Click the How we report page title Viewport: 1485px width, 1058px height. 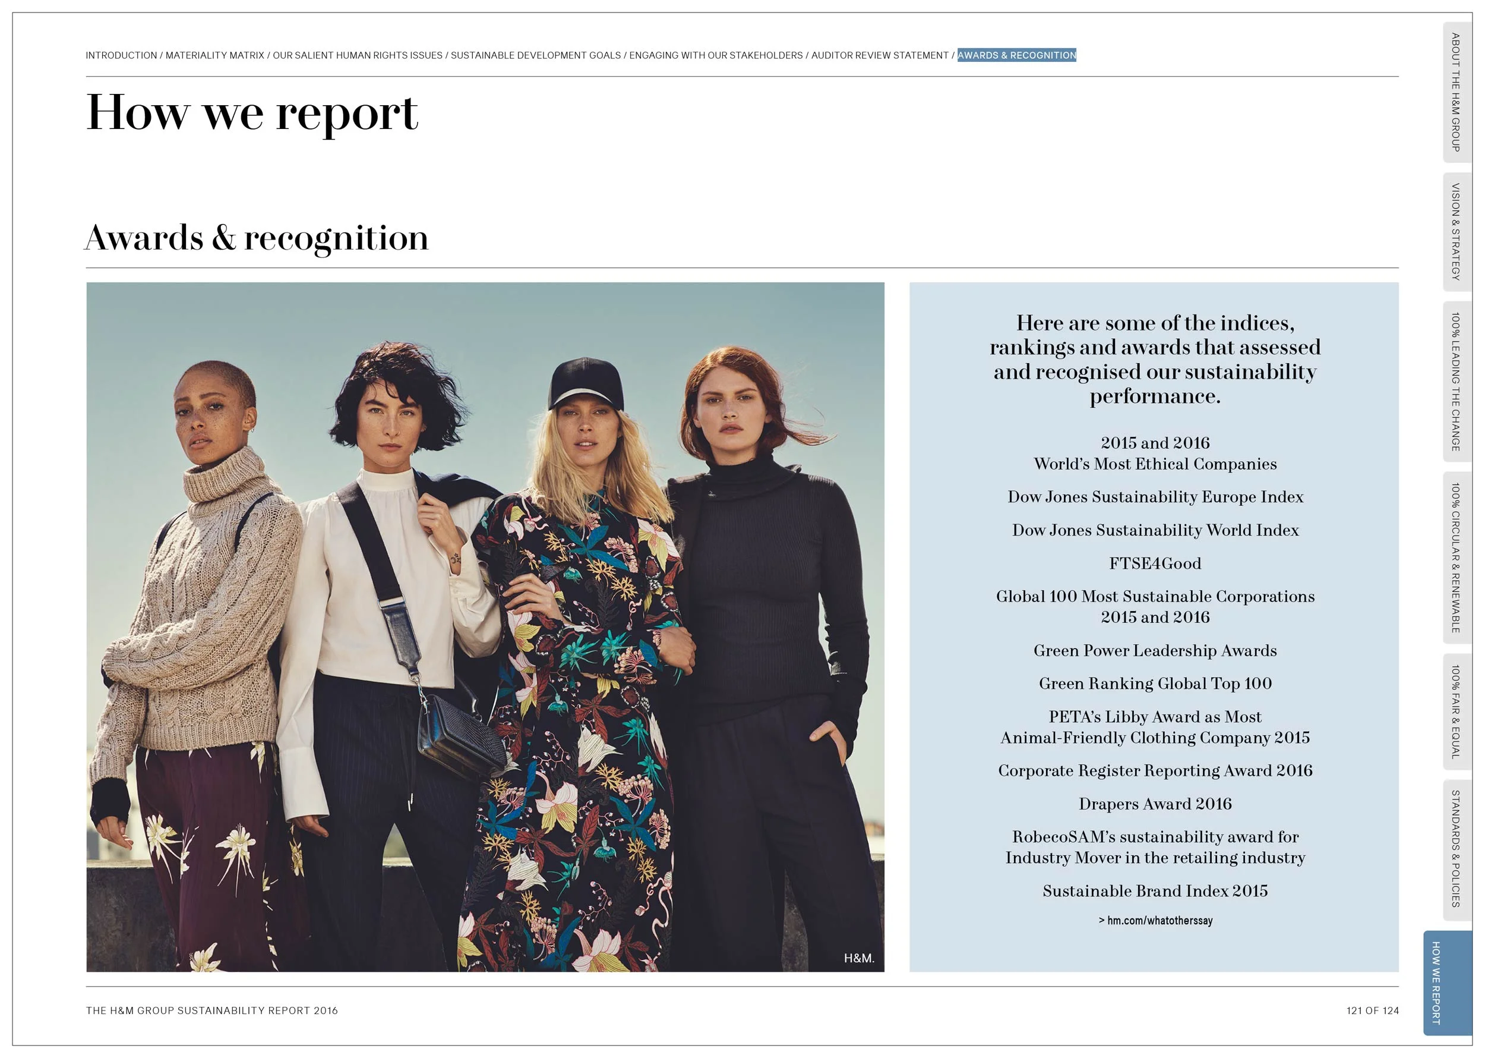click(x=251, y=113)
